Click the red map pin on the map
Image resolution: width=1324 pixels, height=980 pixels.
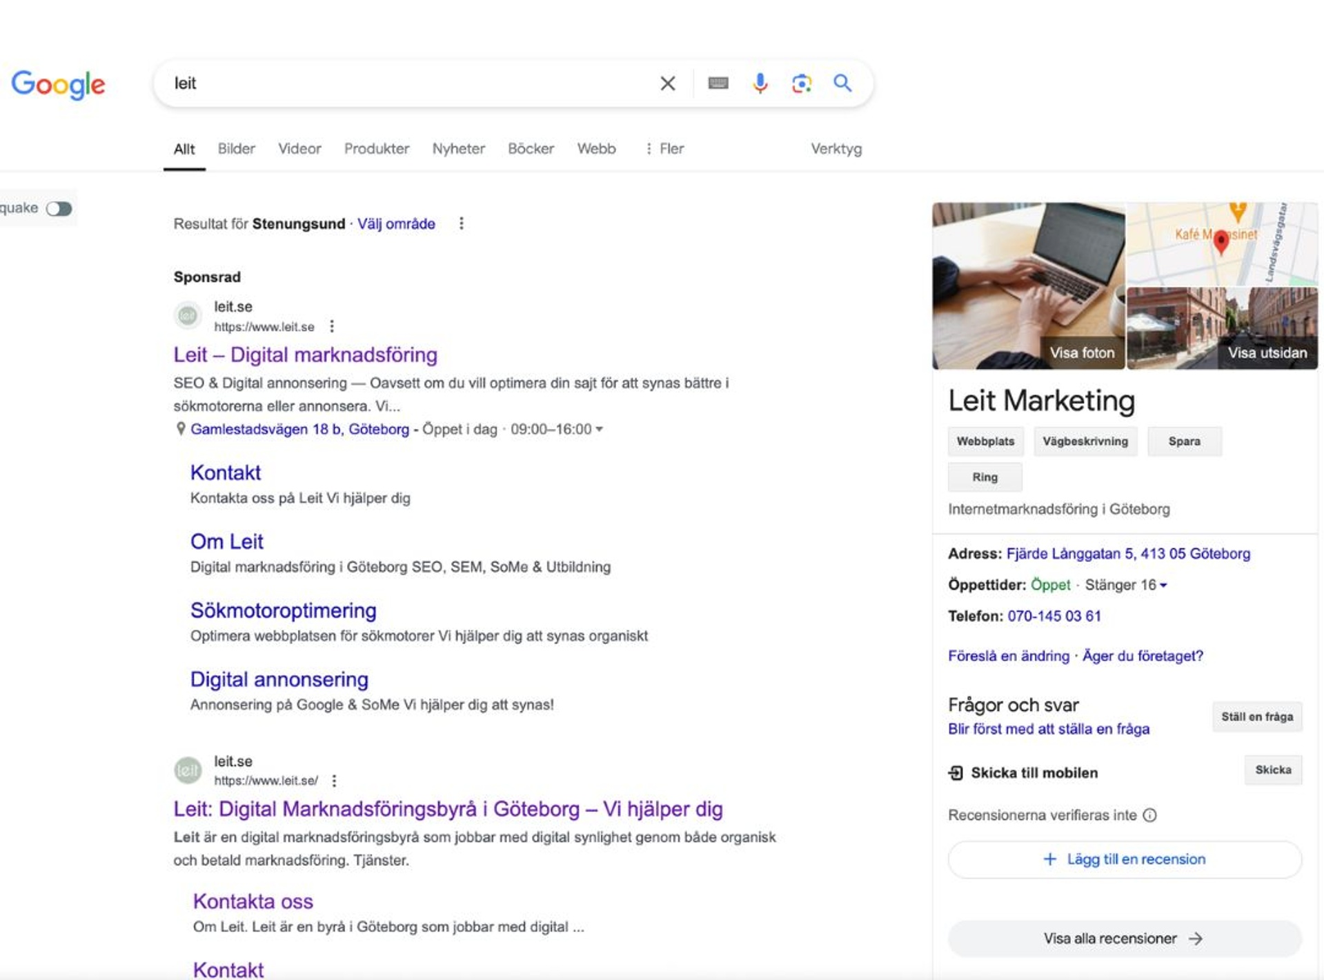(x=1221, y=242)
